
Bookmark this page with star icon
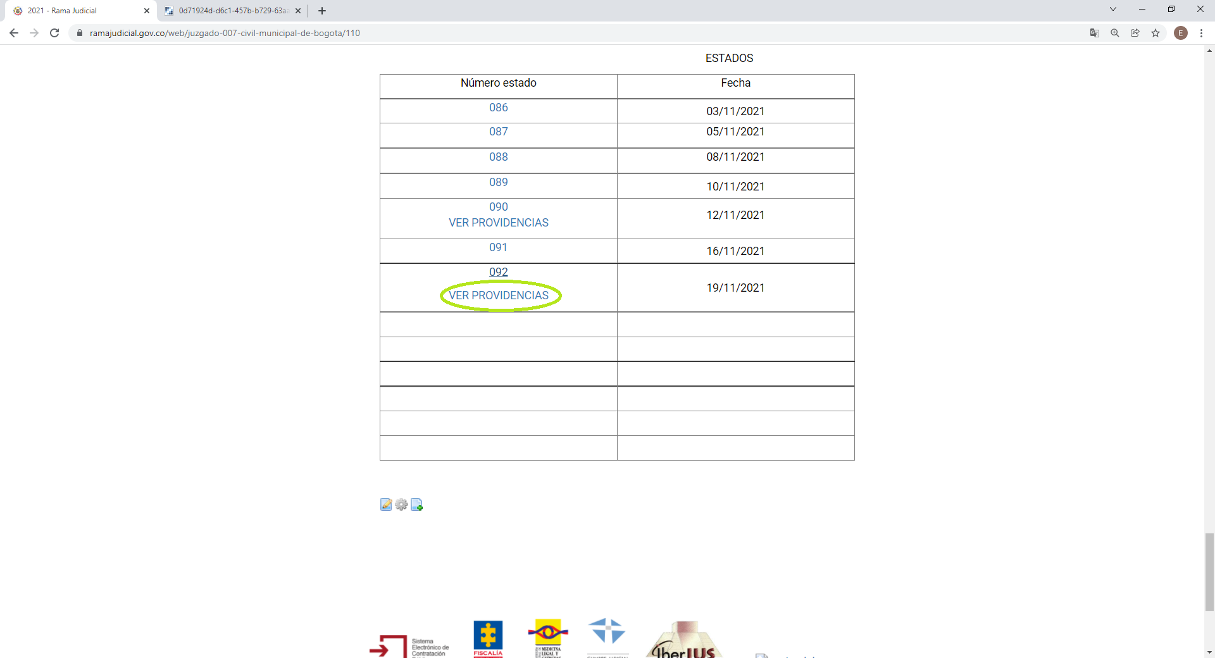pos(1156,33)
